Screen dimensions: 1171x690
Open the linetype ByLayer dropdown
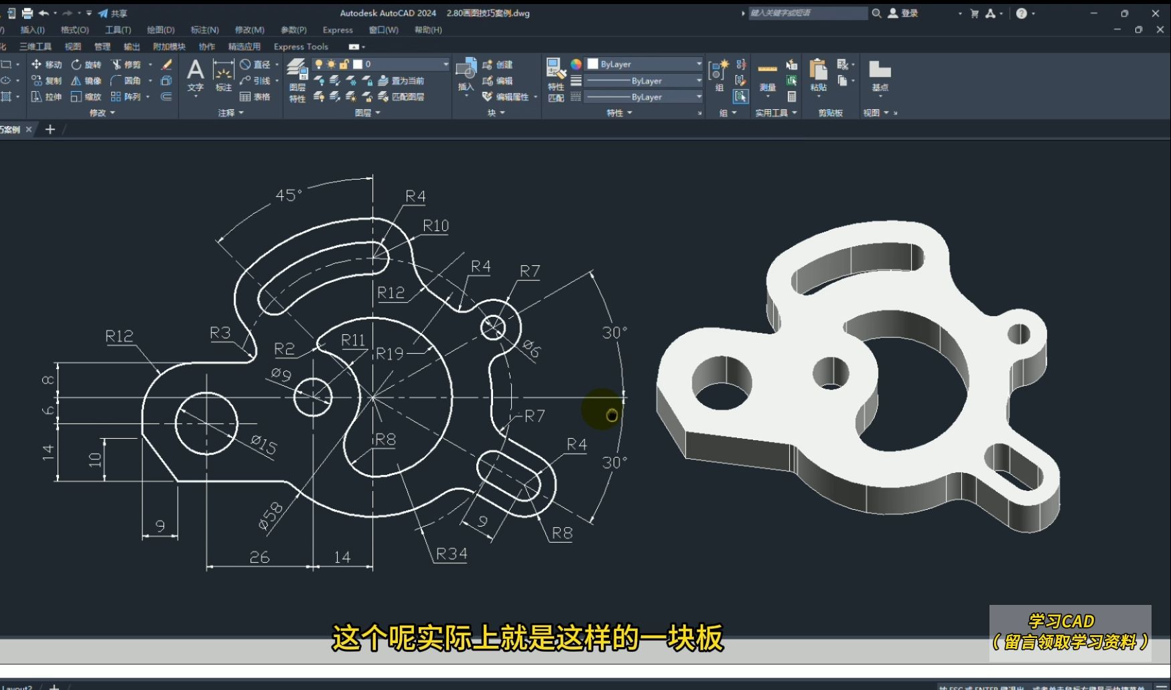coord(699,96)
